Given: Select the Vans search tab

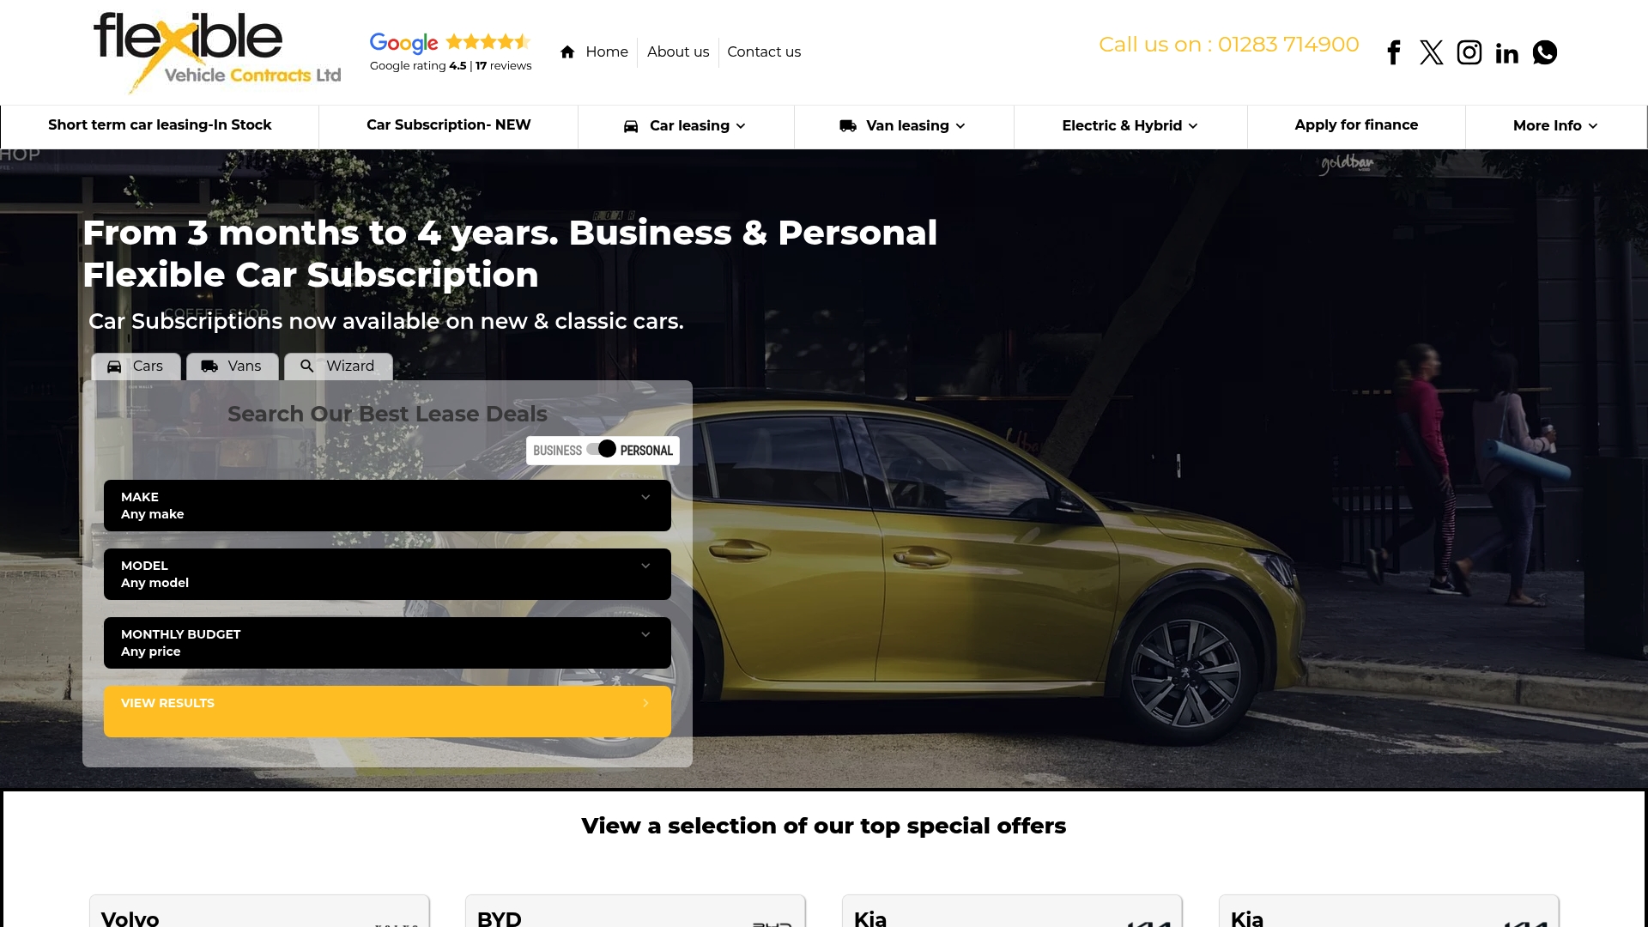Looking at the screenshot, I should [x=233, y=367].
